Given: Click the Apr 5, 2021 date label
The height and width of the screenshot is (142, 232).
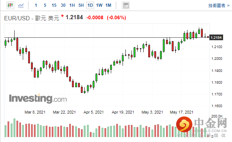Looking at the screenshot, I should coord(93,112).
